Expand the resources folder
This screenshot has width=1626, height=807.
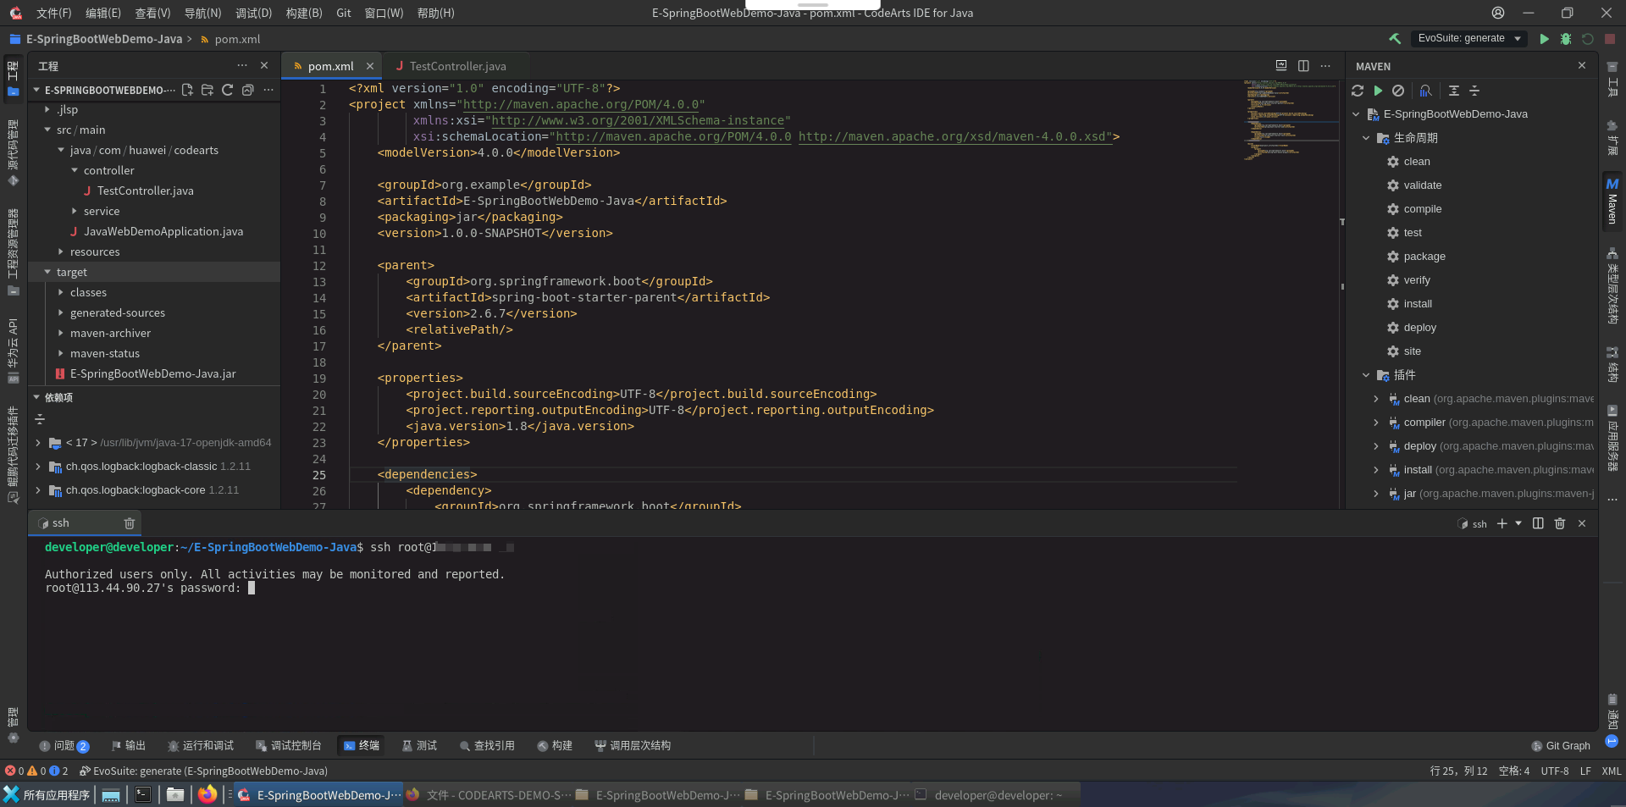61,251
